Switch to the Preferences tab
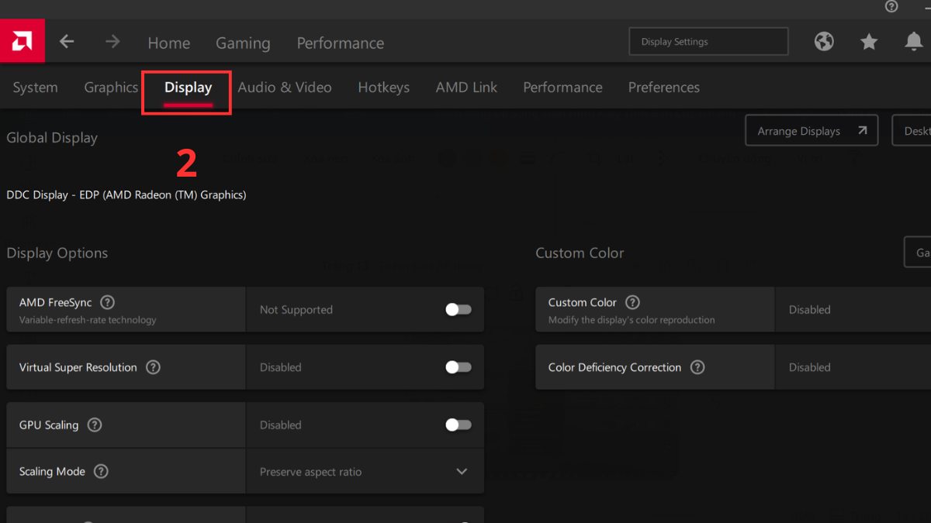 [x=663, y=88]
